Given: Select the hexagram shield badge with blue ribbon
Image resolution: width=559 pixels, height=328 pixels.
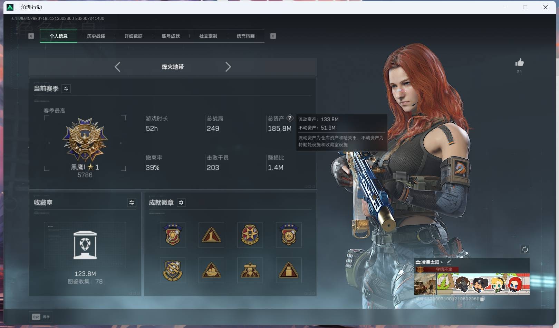Looking at the screenshot, I should (x=173, y=235).
